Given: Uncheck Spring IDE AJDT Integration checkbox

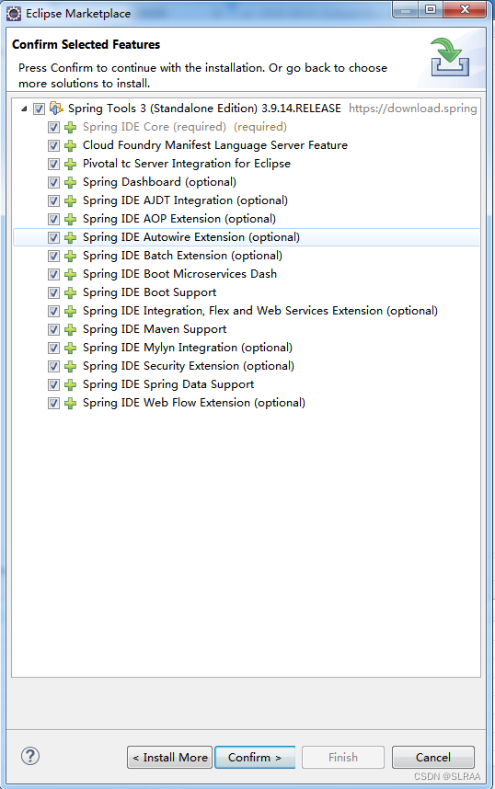Looking at the screenshot, I should coord(54,200).
